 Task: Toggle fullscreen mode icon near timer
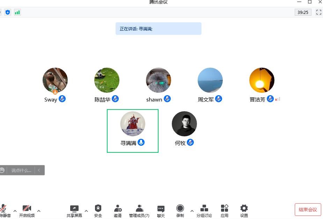pyautogui.click(x=319, y=12)
